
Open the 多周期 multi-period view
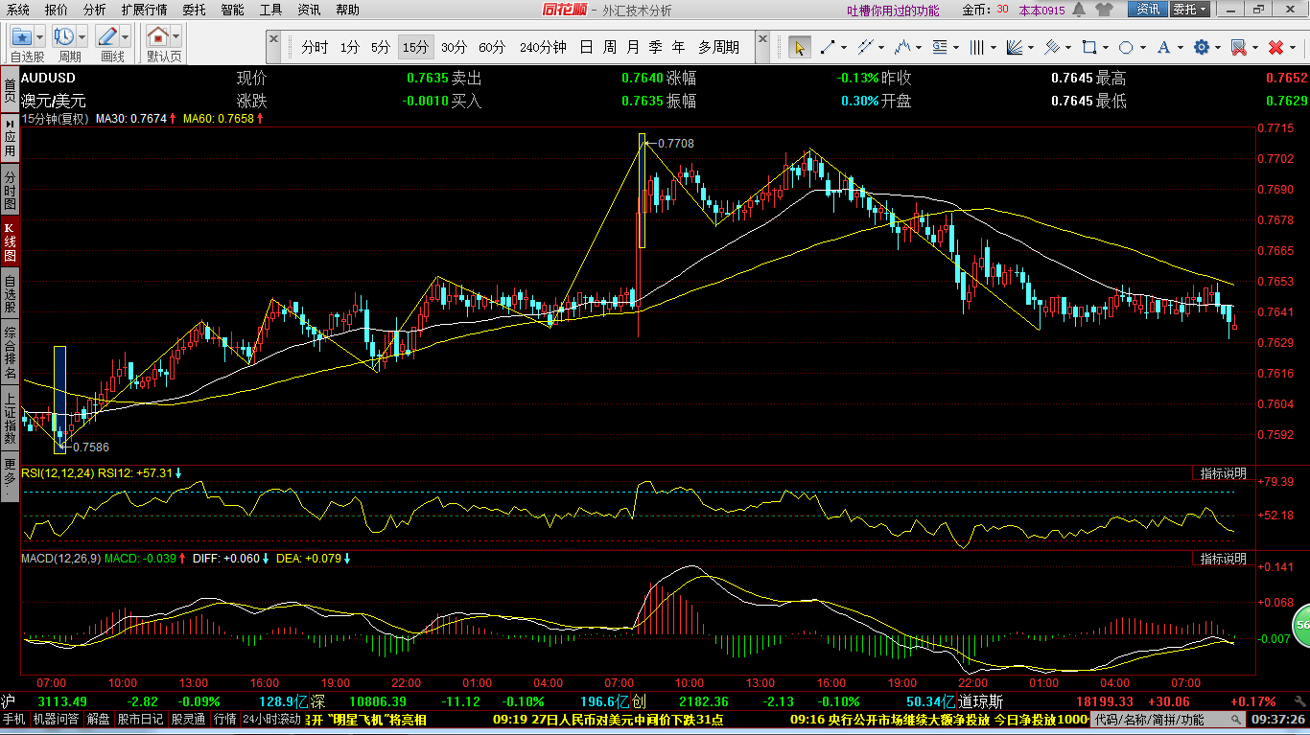[x=718, y=47]
